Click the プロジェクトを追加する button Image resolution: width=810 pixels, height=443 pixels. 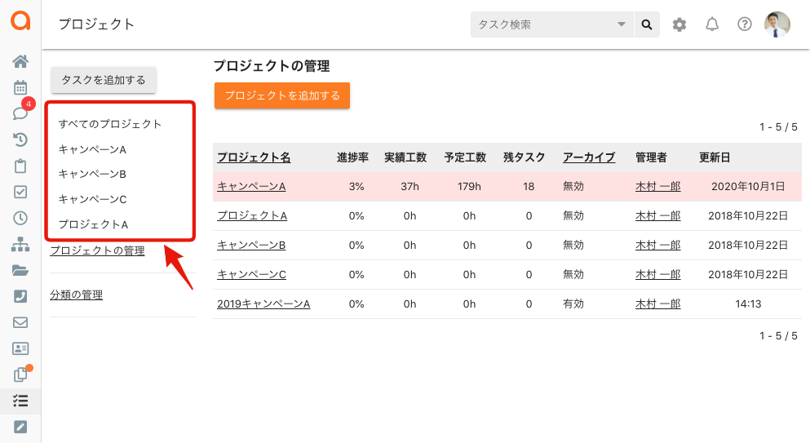(282, 95)
